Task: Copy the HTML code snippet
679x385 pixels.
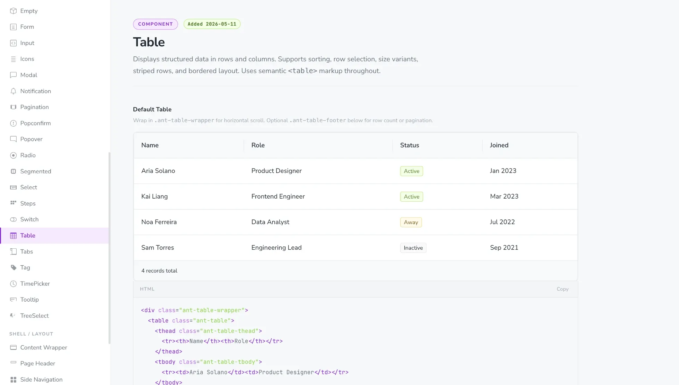Action: coord(563,289)
